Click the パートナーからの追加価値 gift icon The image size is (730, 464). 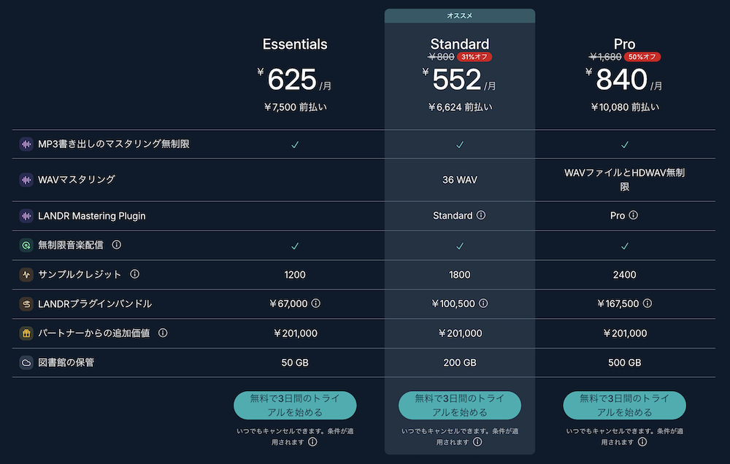point(26,333)
